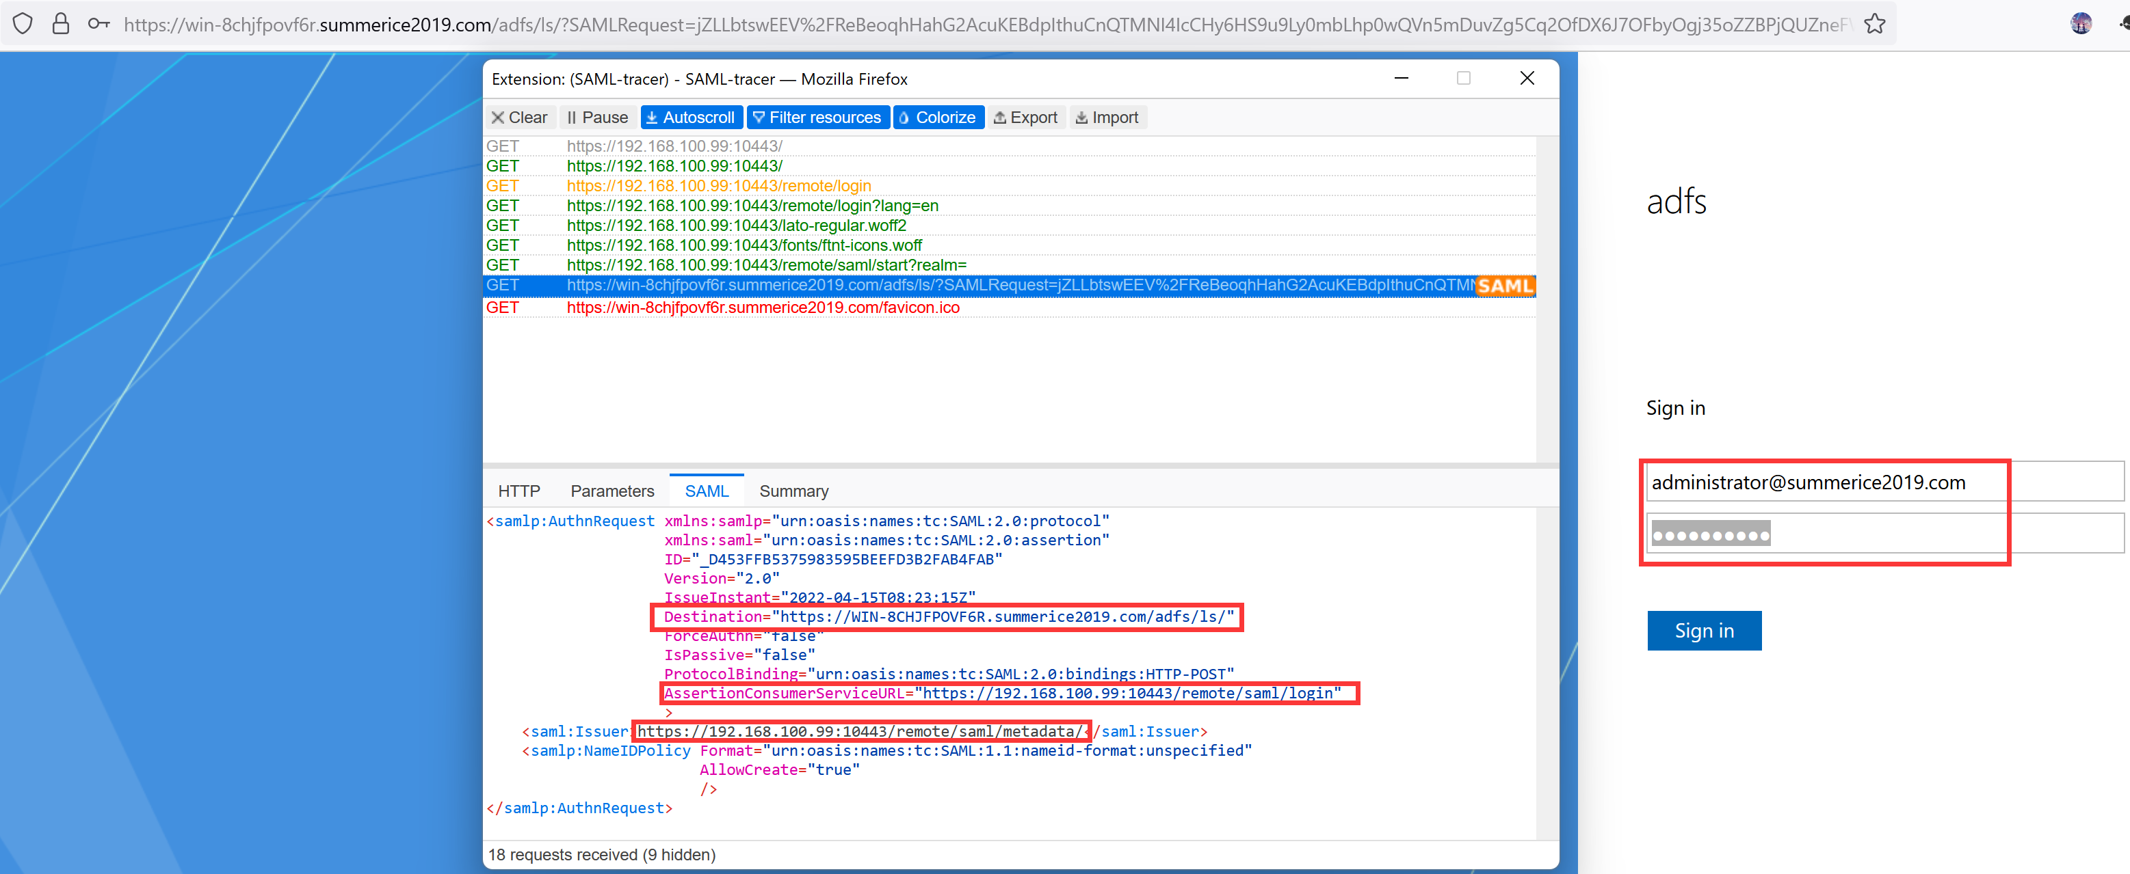This screenshot has height=874, width=2130.
Task: Click the orange SAML badge on selected request
Action: coord(1504,286)
